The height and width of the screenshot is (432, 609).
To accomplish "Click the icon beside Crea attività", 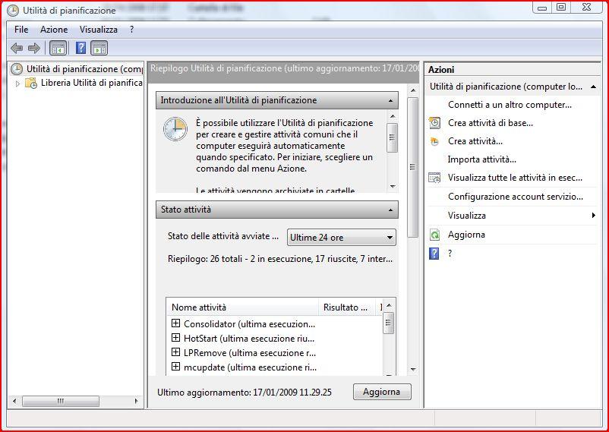I will point(434,141).
